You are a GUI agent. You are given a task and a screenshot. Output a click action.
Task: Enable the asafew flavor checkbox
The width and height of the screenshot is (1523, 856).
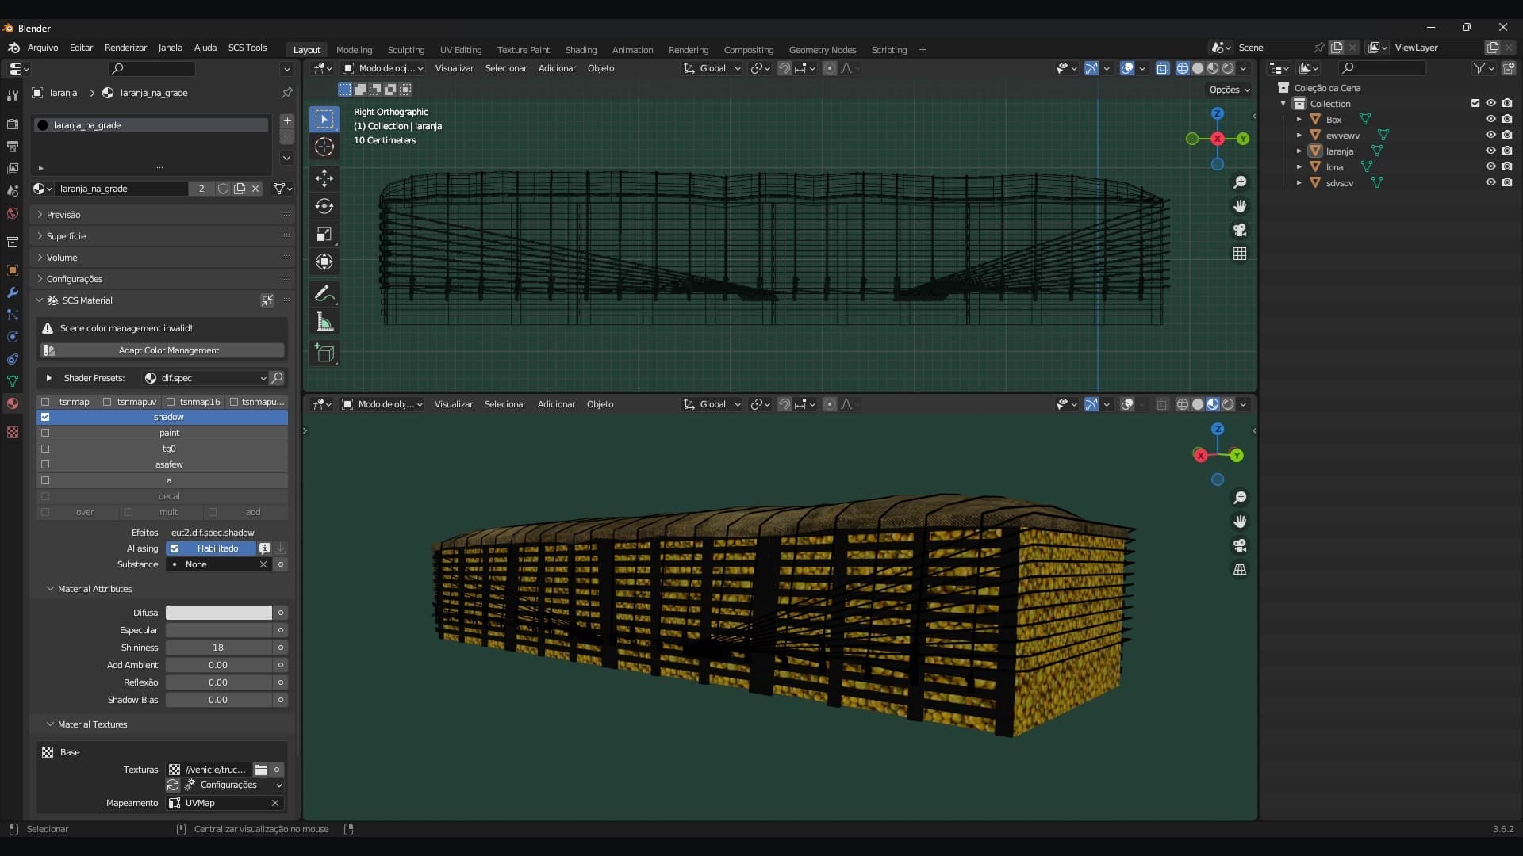click(45, 464)
